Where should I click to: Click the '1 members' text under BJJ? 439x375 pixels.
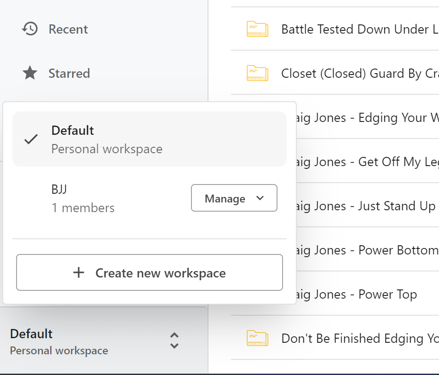click(83, 208)
